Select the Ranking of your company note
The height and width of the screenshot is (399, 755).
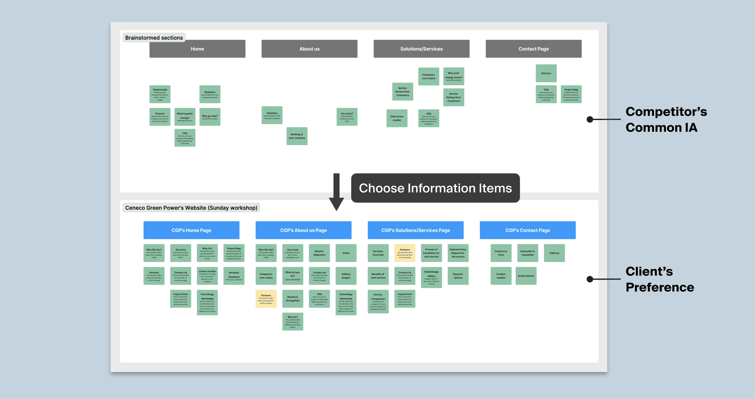pyautogui.click(x=297, y=136)
